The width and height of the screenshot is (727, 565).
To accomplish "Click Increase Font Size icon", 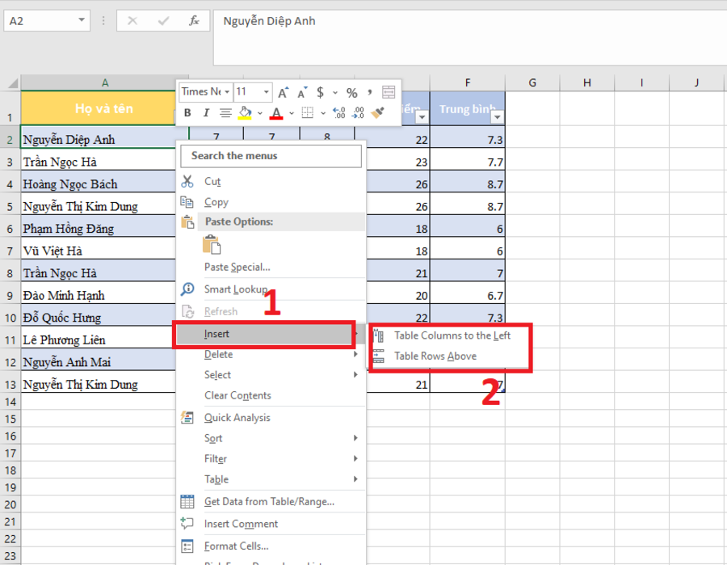I will point(284,92).
